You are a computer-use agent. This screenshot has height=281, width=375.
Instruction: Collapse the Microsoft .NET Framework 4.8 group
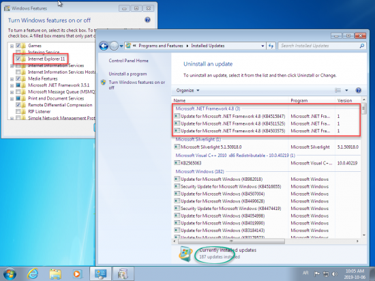click(208, 108)
